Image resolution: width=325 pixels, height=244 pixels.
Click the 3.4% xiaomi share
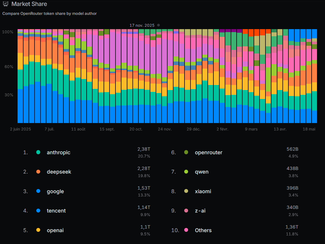293,195
